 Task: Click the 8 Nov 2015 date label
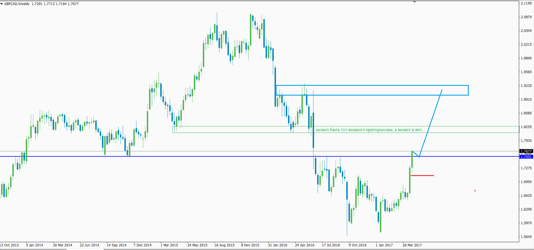[250, 245]
